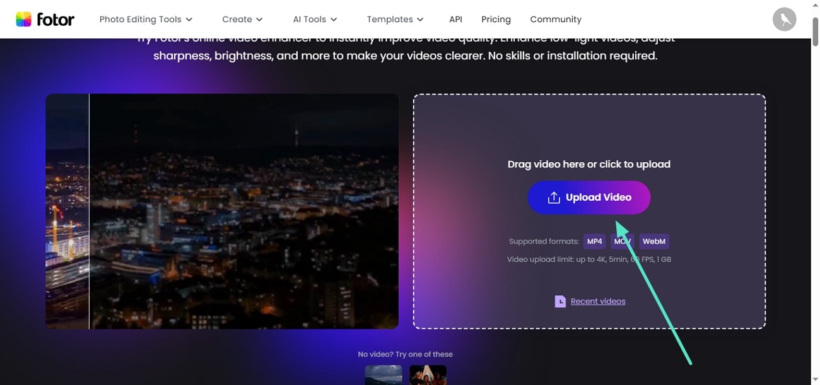Click the 'Supported formats:' label
This screenshot has height=385, width=820.
coord(544,242)
